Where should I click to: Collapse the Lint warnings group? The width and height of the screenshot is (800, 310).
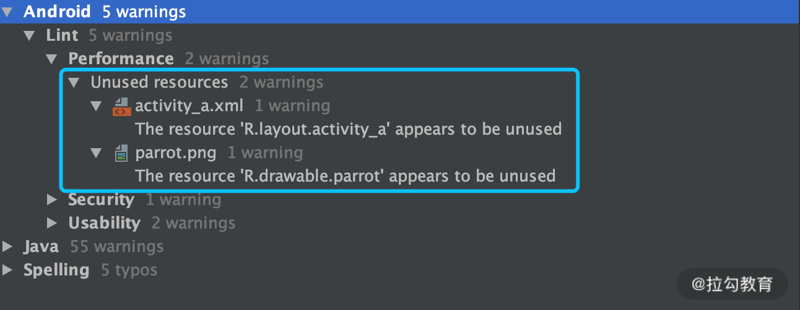[x=30, y=36]
